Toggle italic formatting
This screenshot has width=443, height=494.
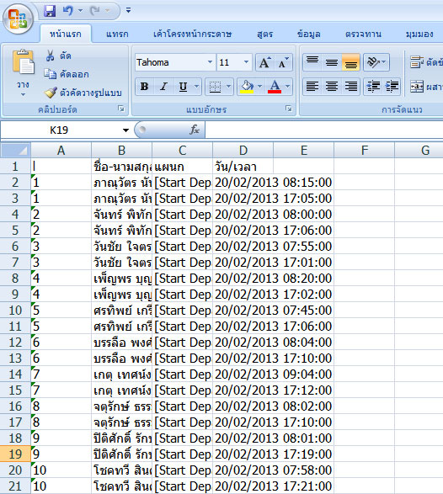(163, 87)
